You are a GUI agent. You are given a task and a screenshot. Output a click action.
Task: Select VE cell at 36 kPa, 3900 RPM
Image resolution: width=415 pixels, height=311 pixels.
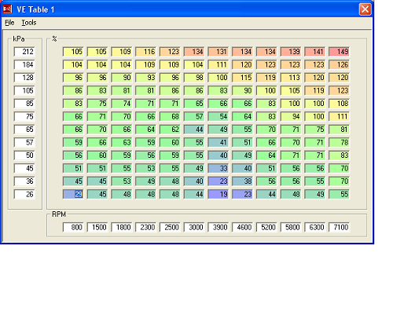pyautogui.click(x=218, y=181)
